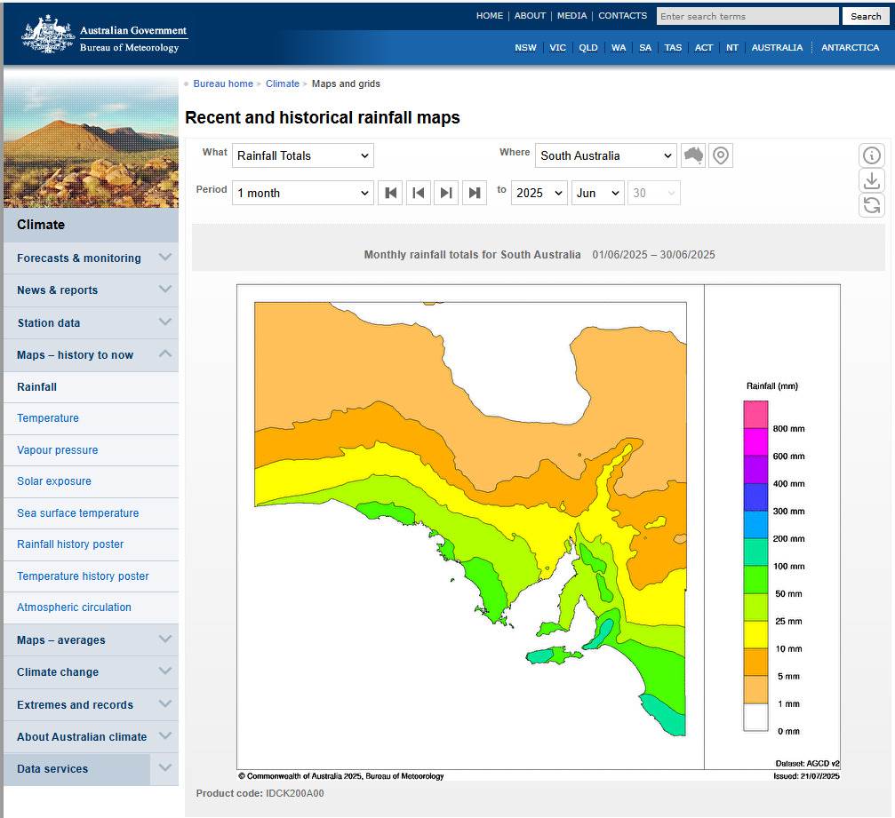Select NSW in the top navigation

[x=525, y=48]
